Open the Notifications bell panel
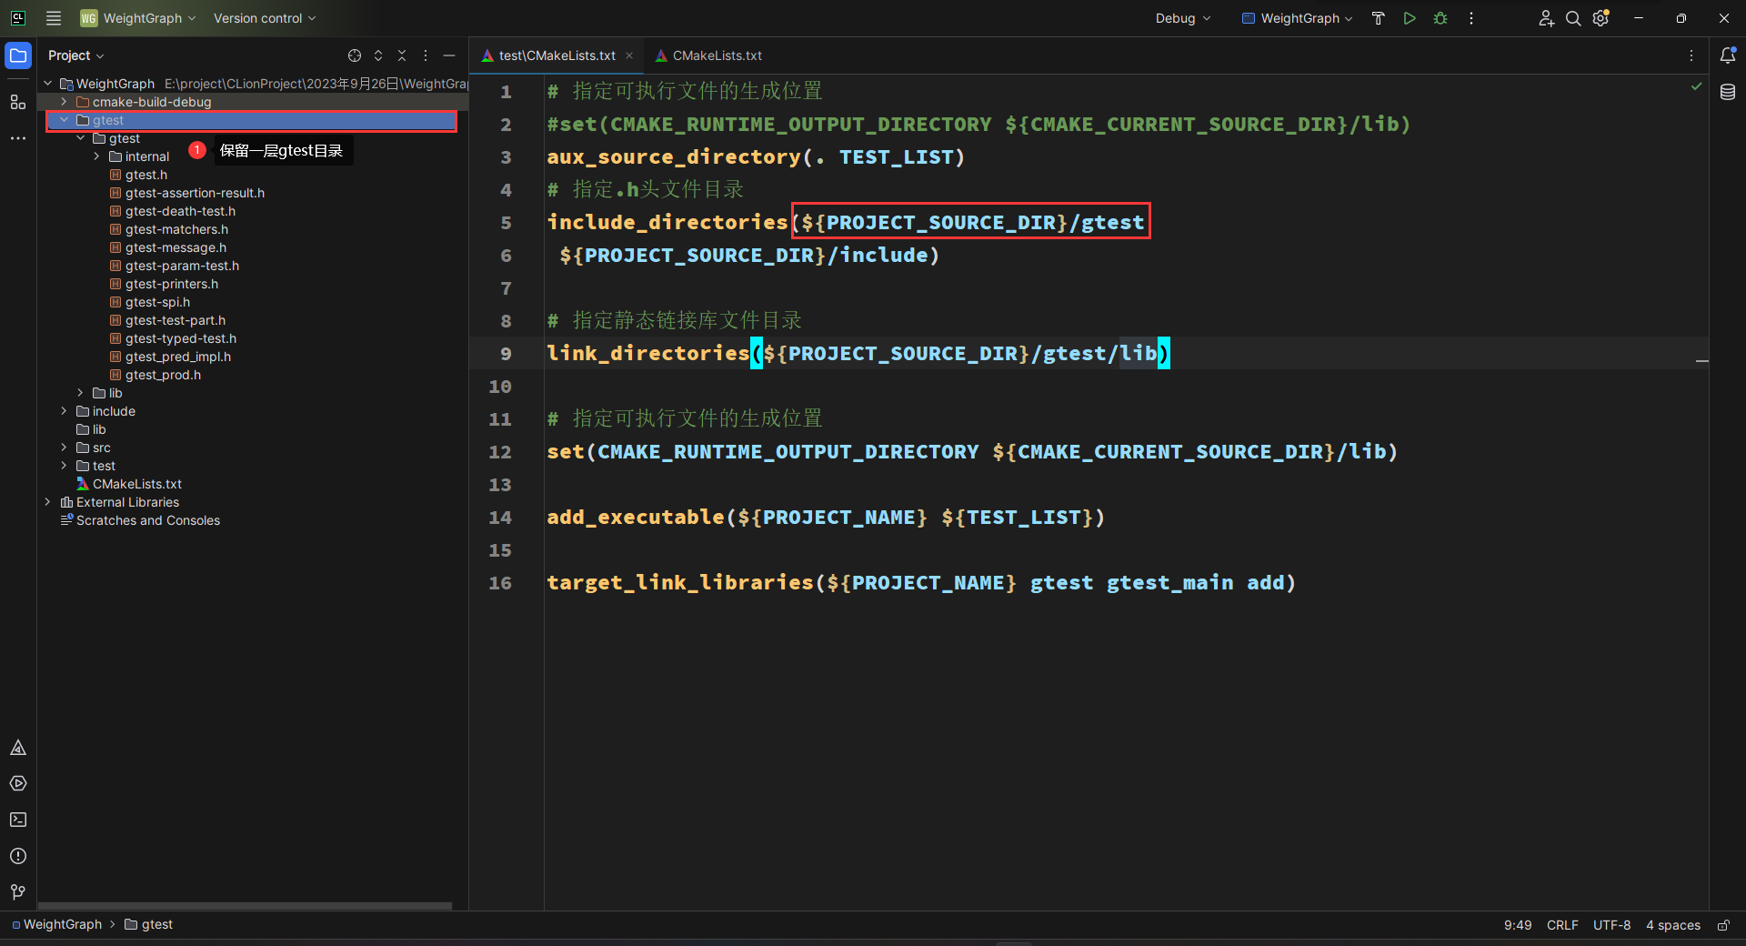Viewport: 1746px width, 946px height. 1728,55
